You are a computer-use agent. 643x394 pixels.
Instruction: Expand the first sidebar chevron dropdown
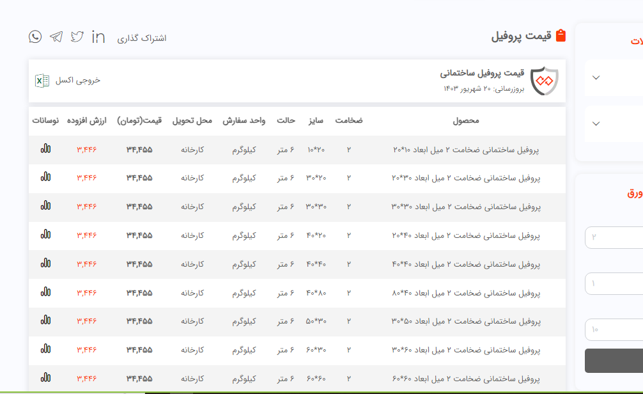pyautogui.click(x=596, y=78)
